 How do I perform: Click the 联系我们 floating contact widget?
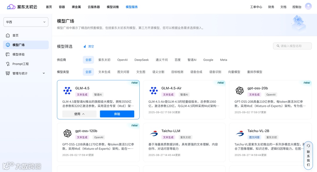coord(308,155)
